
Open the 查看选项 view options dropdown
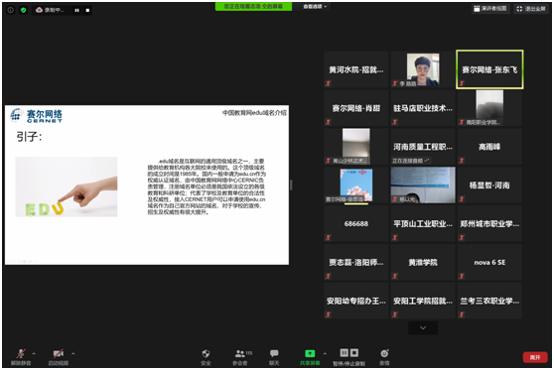(x=315, y=6)
